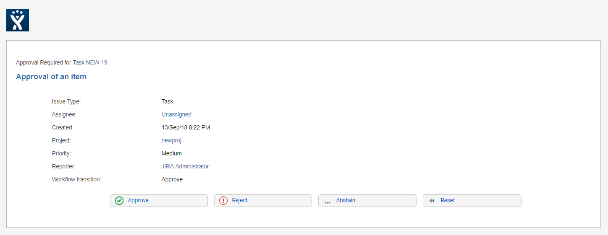This screenshot has height=235, width=608.
Task: Click the 'Approve' workflow transition value
Action: tap(172, 179)
